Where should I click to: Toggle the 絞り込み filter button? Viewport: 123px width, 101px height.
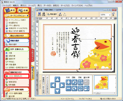[43, 89]
